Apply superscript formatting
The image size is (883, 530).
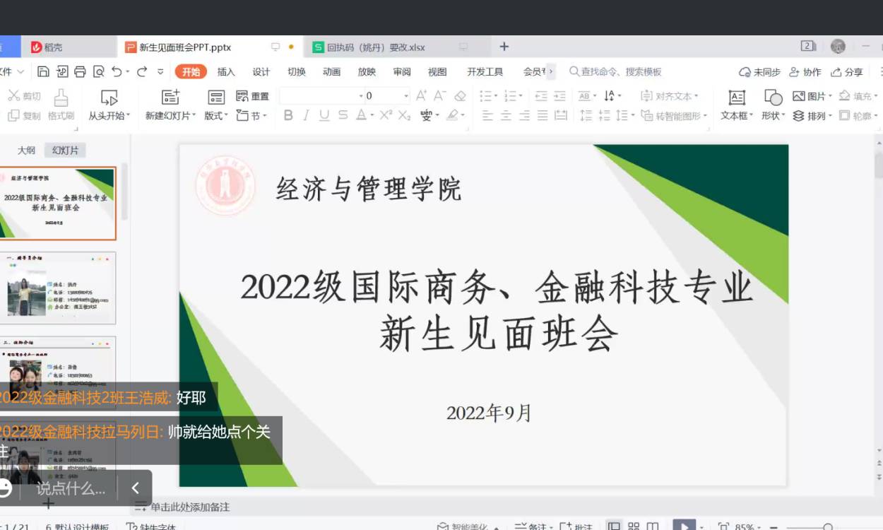386,115
